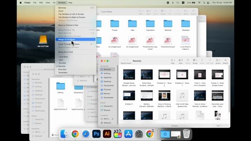The height and width of the screenshot is (141, 251).
Task: Open Spotlight search in the menu bar
Action: pyautogui.click(x=204, y=3)
